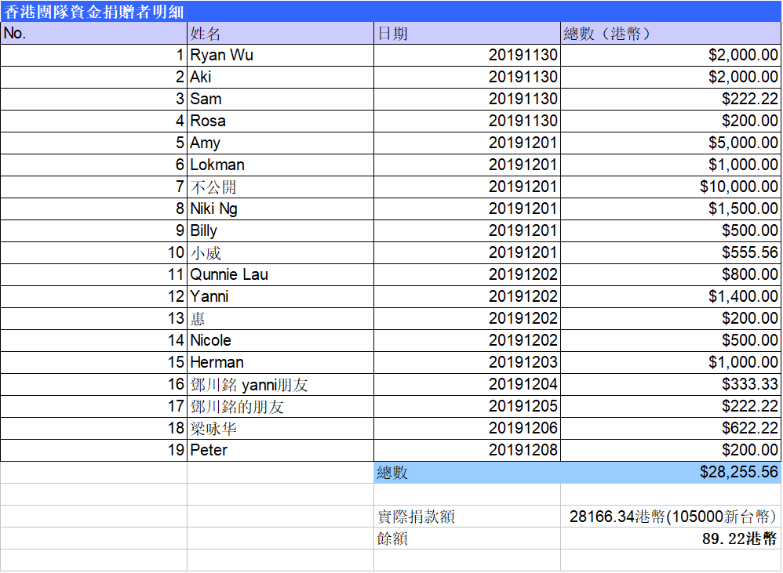Select the 姓名 column header cell

coord(280,34)
